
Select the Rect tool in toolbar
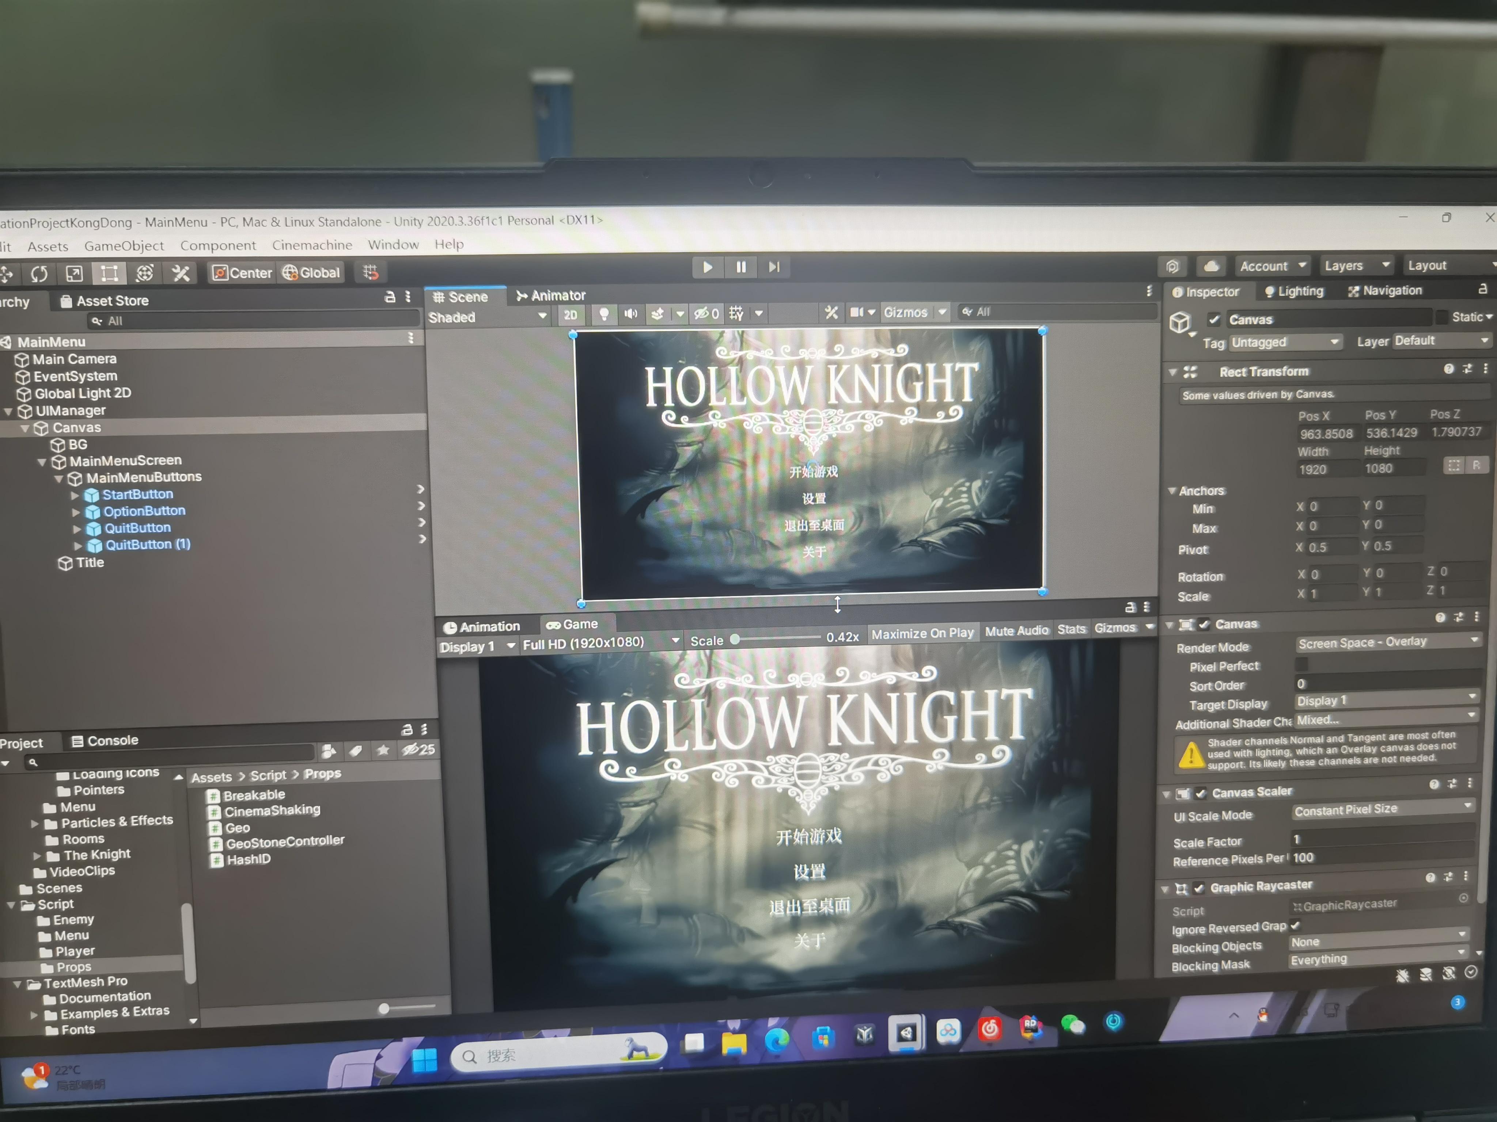(109, 273)
